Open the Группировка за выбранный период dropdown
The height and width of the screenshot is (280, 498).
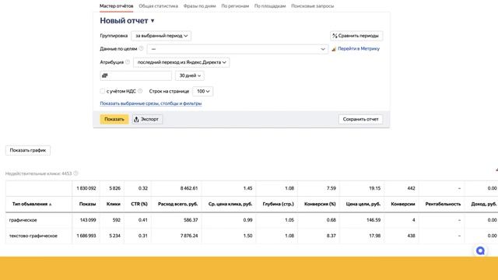coord(161,36)
